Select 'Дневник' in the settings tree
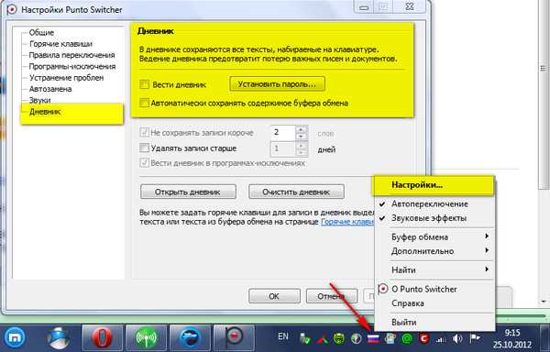Image resolution: width=550 pixels, height=352 pixels. [45, 112]
